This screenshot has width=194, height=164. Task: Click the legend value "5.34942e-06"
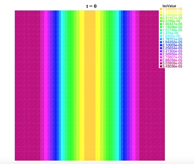tap(172, 15)
